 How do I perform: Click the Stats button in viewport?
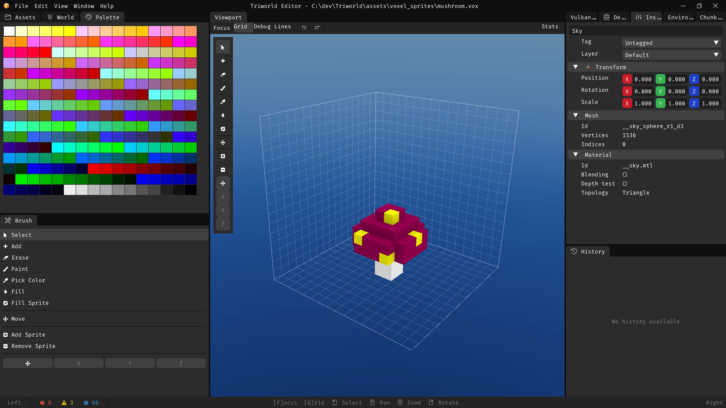coord(549,26)
